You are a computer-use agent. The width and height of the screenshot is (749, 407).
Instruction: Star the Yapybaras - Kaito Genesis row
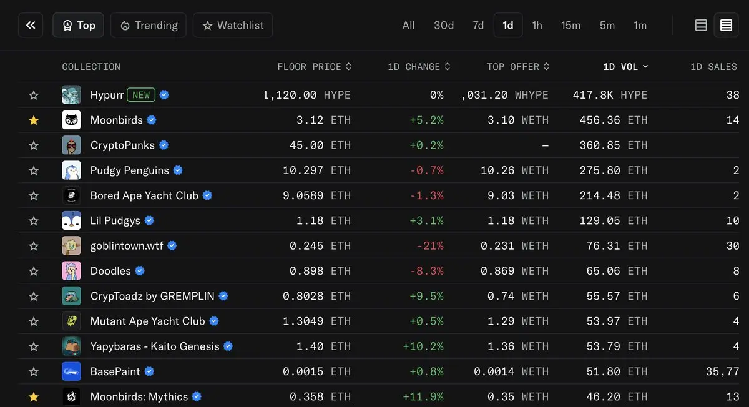click(x=34, y=346)
